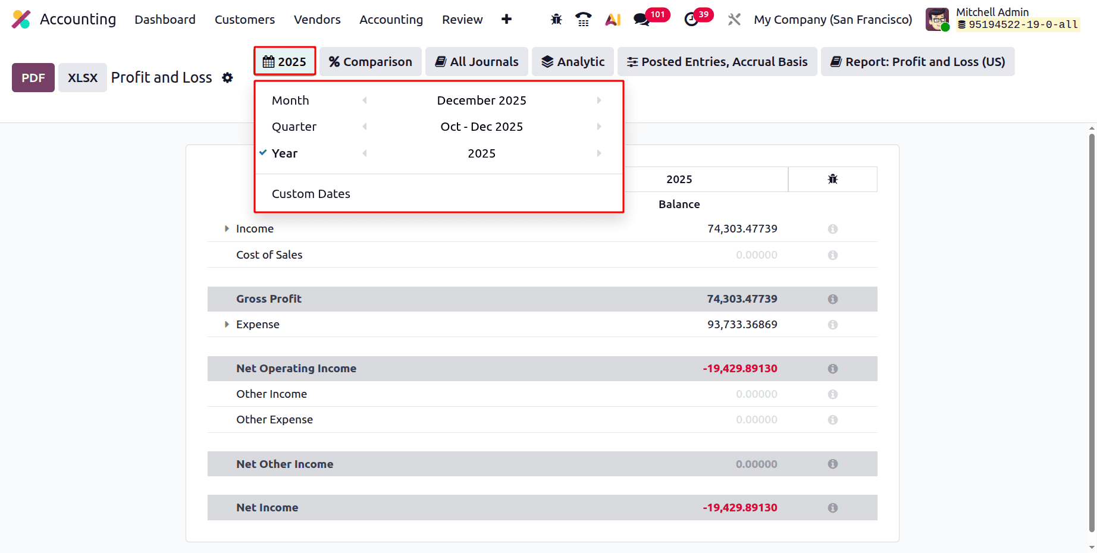Open the Vendors menu
The image size is (1097, 553).
316,19
